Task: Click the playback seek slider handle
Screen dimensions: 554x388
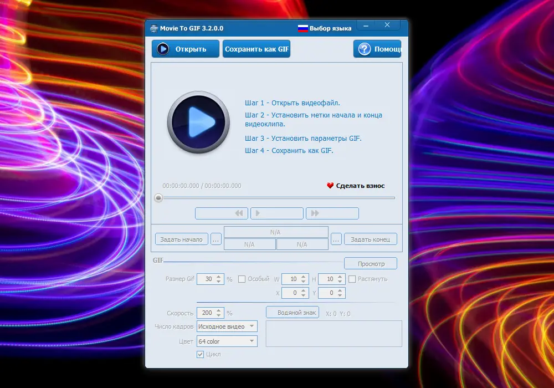Action: (x=158, y=198)
